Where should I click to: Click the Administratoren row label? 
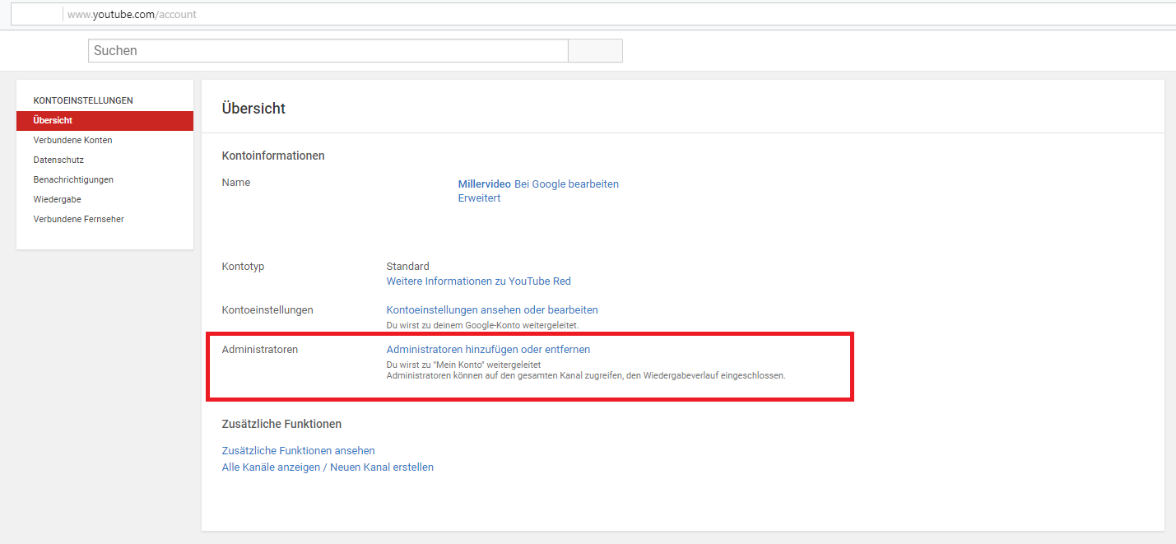[x=259, y=350]
